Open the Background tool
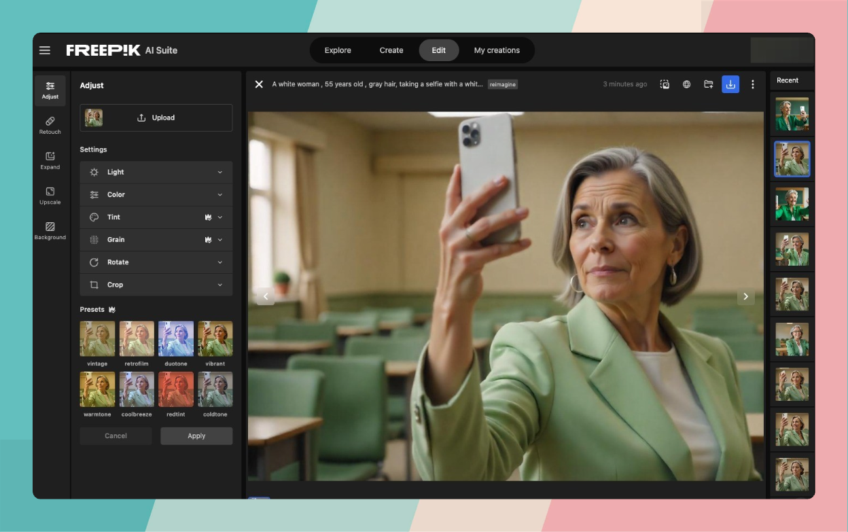 (x=50, y=231)
